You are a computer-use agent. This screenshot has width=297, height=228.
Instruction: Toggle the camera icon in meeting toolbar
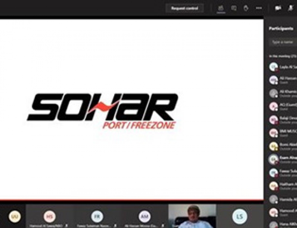click(278, 8)
